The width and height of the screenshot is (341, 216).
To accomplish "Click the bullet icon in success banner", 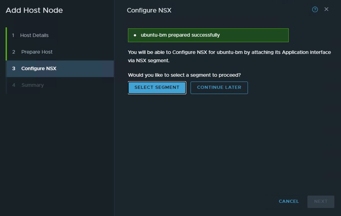I will click(x=135, y=35).
